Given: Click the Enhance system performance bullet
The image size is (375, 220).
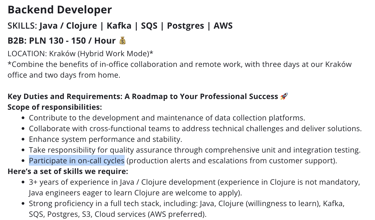Looking at the screenshot, I should [x=105, y=139].
